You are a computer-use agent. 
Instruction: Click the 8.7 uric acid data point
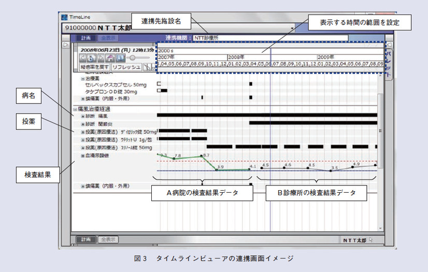coord(202,156)
